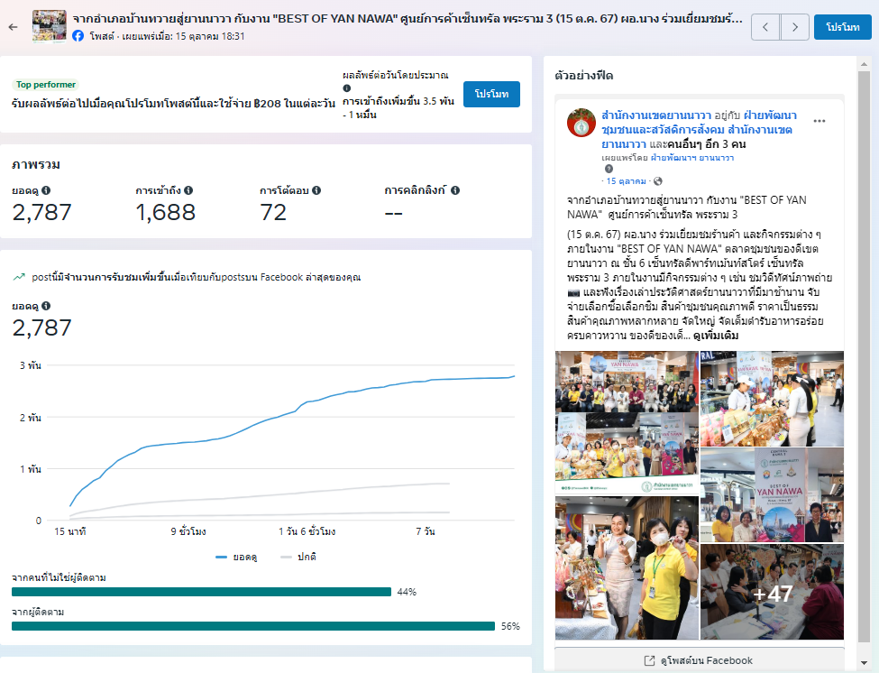
Task: Go to the next post with right chevron
Action: tap(794, 27)
